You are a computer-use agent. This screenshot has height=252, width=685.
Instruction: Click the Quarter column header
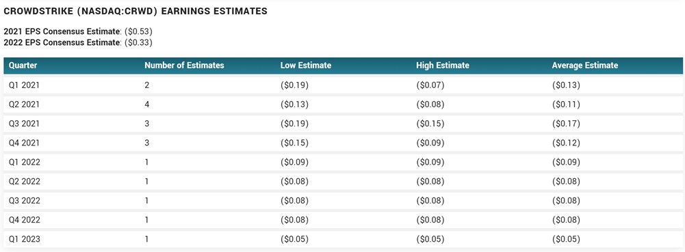pyautogui.click(x=23, y=66)
